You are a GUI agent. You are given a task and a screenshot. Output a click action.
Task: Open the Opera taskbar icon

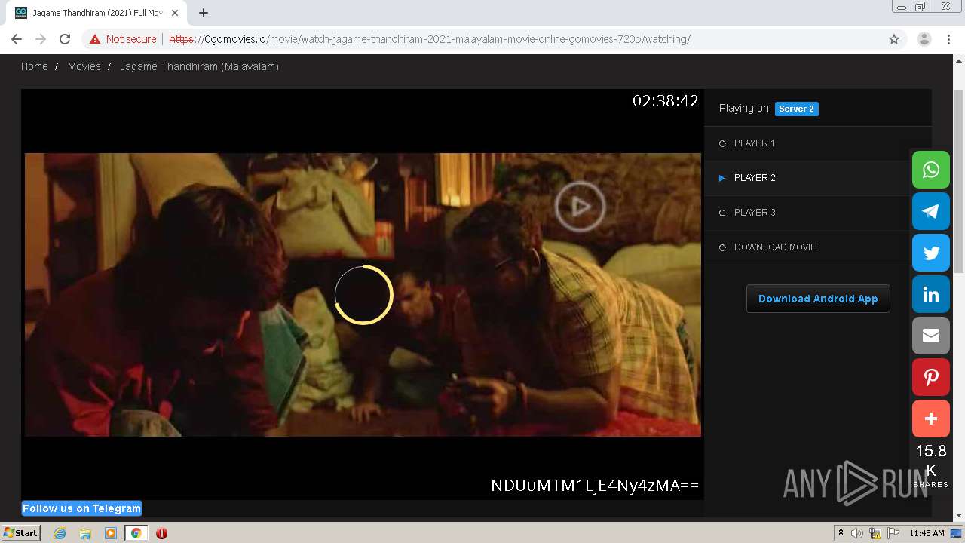click(161, 533)
